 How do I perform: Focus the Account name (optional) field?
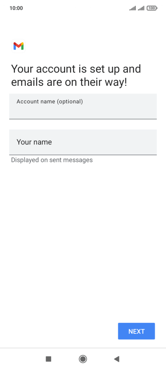pos(83,106)
